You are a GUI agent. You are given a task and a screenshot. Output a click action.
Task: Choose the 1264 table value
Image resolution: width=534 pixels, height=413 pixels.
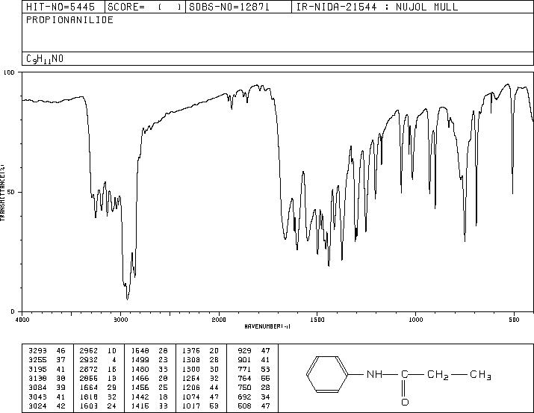pos(191,379)
